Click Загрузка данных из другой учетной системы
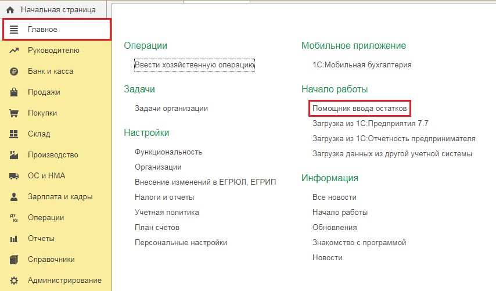The width and height of the screenshot is (496, 291). click(392, 154)
